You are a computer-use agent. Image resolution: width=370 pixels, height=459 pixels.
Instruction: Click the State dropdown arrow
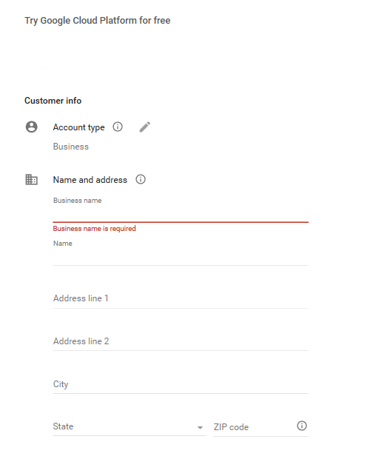200,428
